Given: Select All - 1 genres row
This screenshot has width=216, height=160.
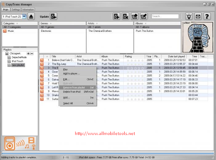Looking at the screenshot, I should [x=62, y=27].
